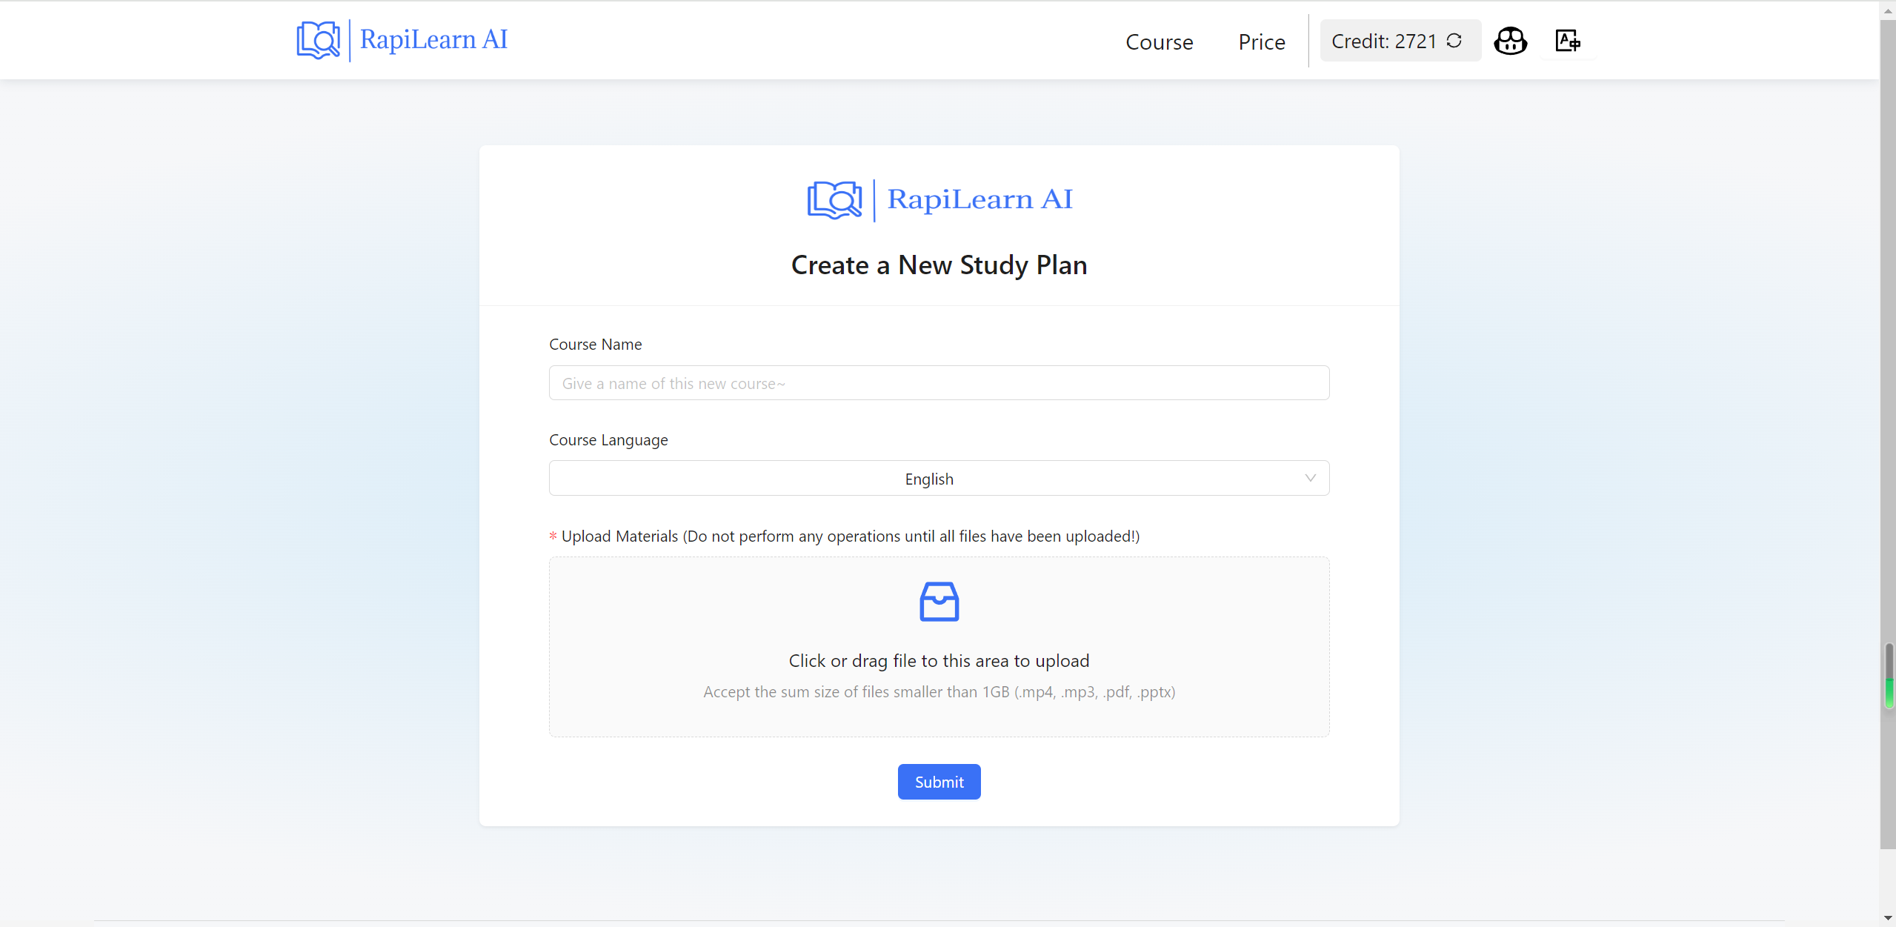Refresh the credit balance
Viewport: 1896px width, 927px height.
coord(1454,41)
